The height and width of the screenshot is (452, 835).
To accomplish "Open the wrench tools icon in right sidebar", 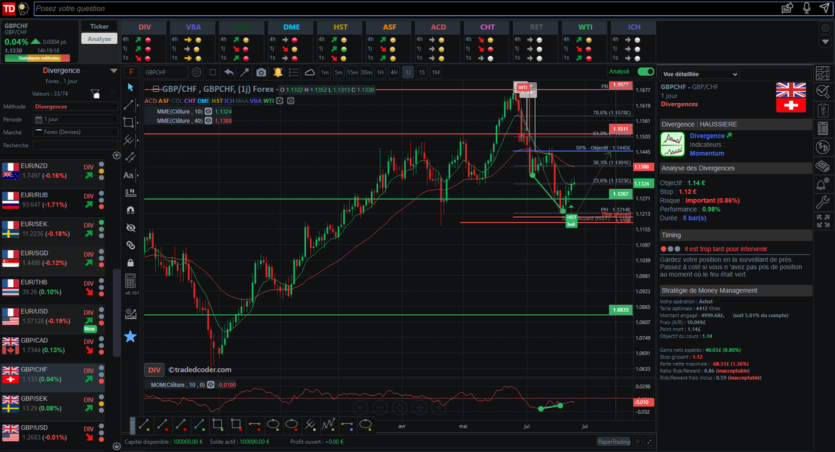I will [x=823, y=203].
